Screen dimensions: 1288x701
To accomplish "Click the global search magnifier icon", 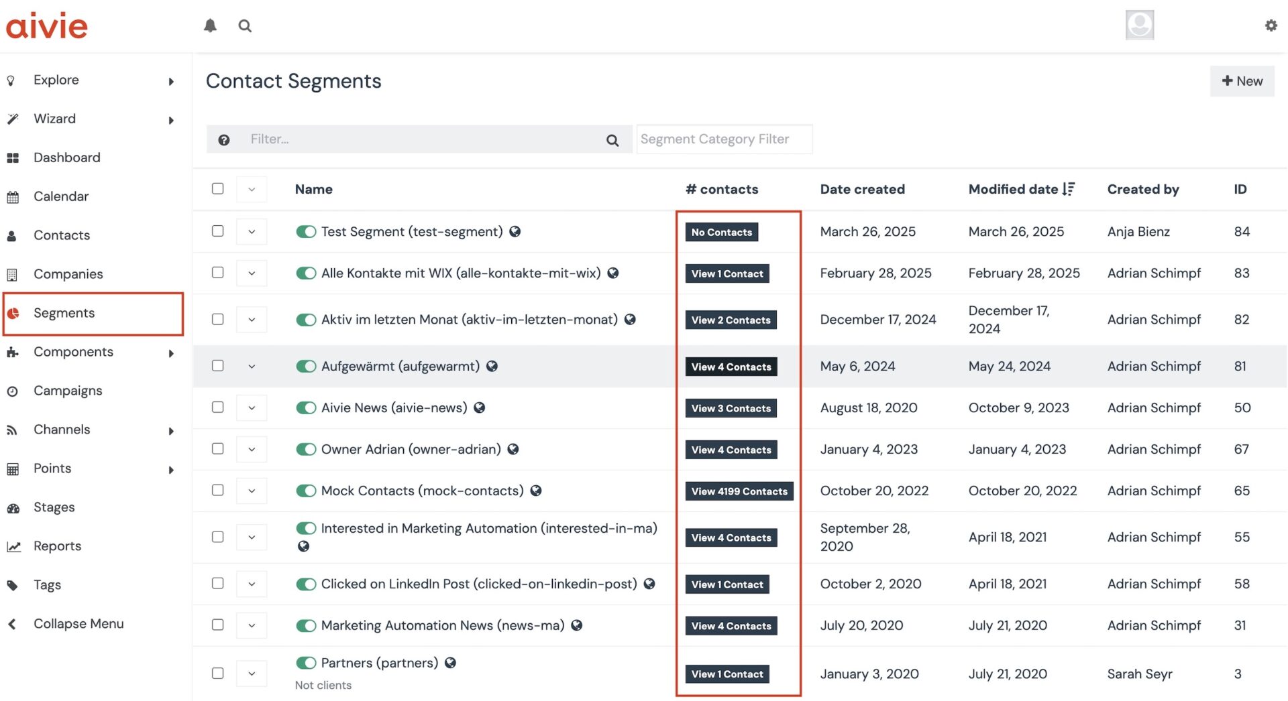I will [245, 25].
